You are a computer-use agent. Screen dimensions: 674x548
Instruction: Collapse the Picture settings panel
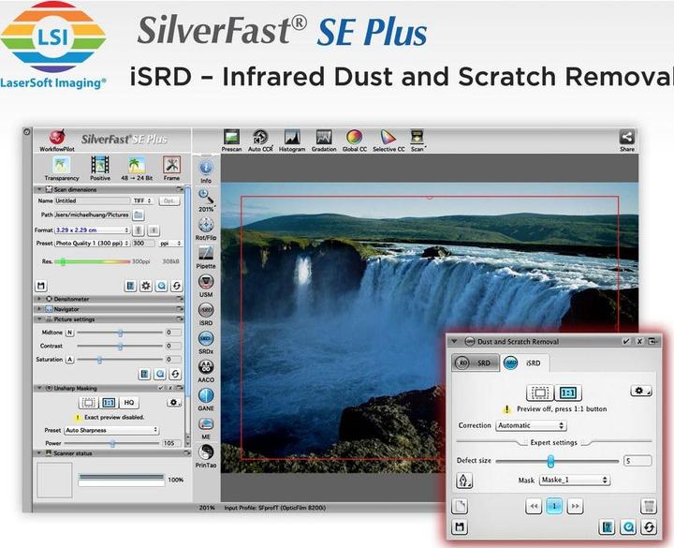39,319
